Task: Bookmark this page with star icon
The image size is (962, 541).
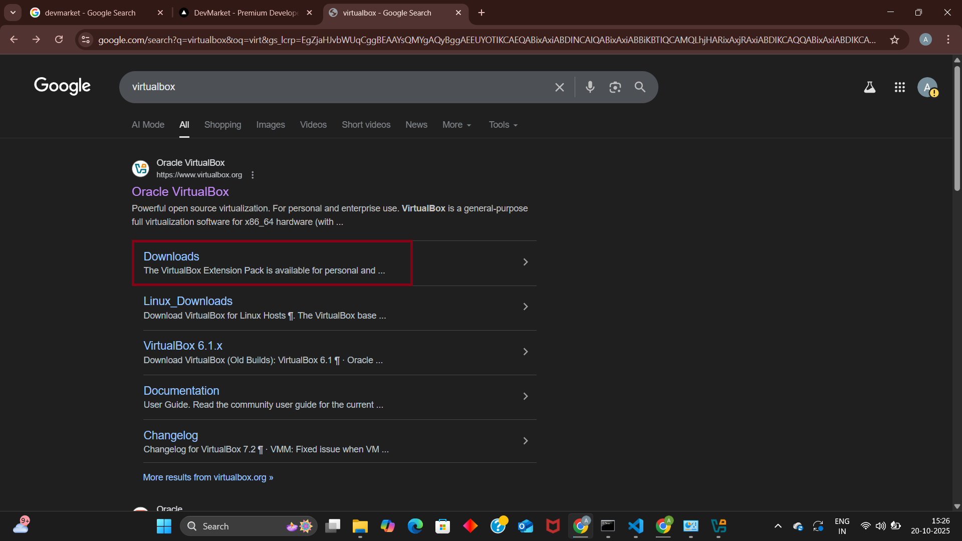Action: 894,40
